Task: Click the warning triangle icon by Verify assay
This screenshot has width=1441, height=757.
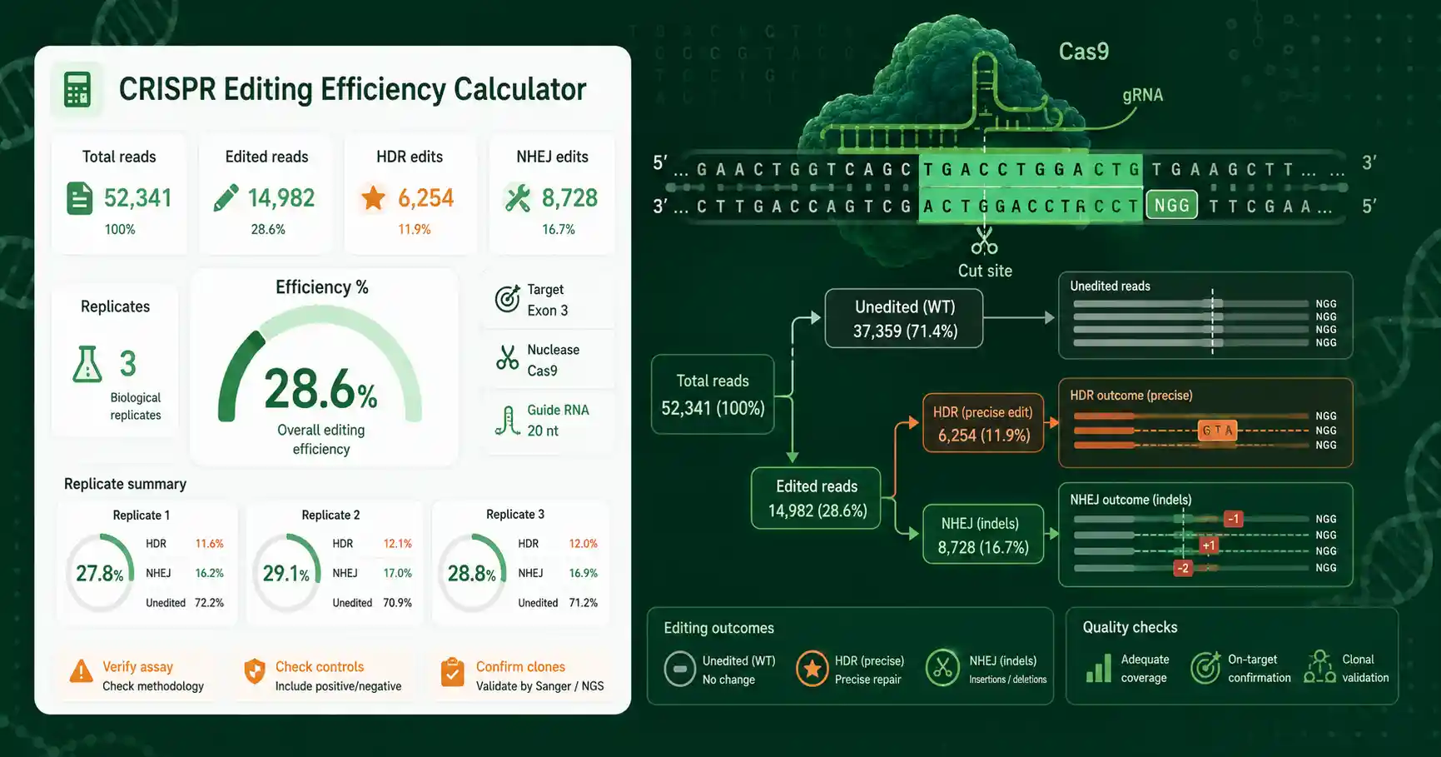Action: (81, 671)
